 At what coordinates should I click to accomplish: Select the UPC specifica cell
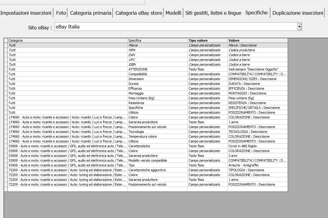158,60
